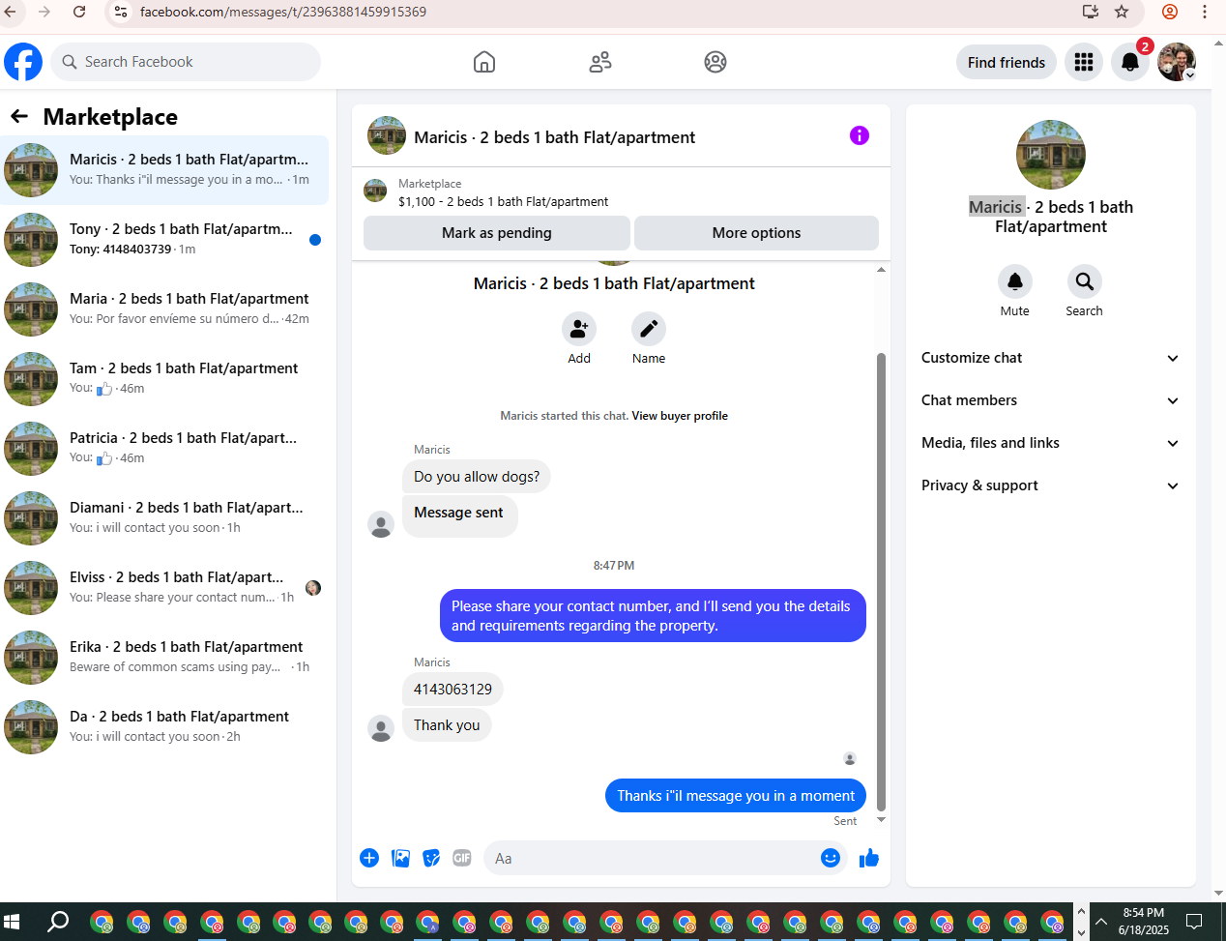
Task: Click the chat message scrollbar thumb
Action: click(x=881, y=580)
